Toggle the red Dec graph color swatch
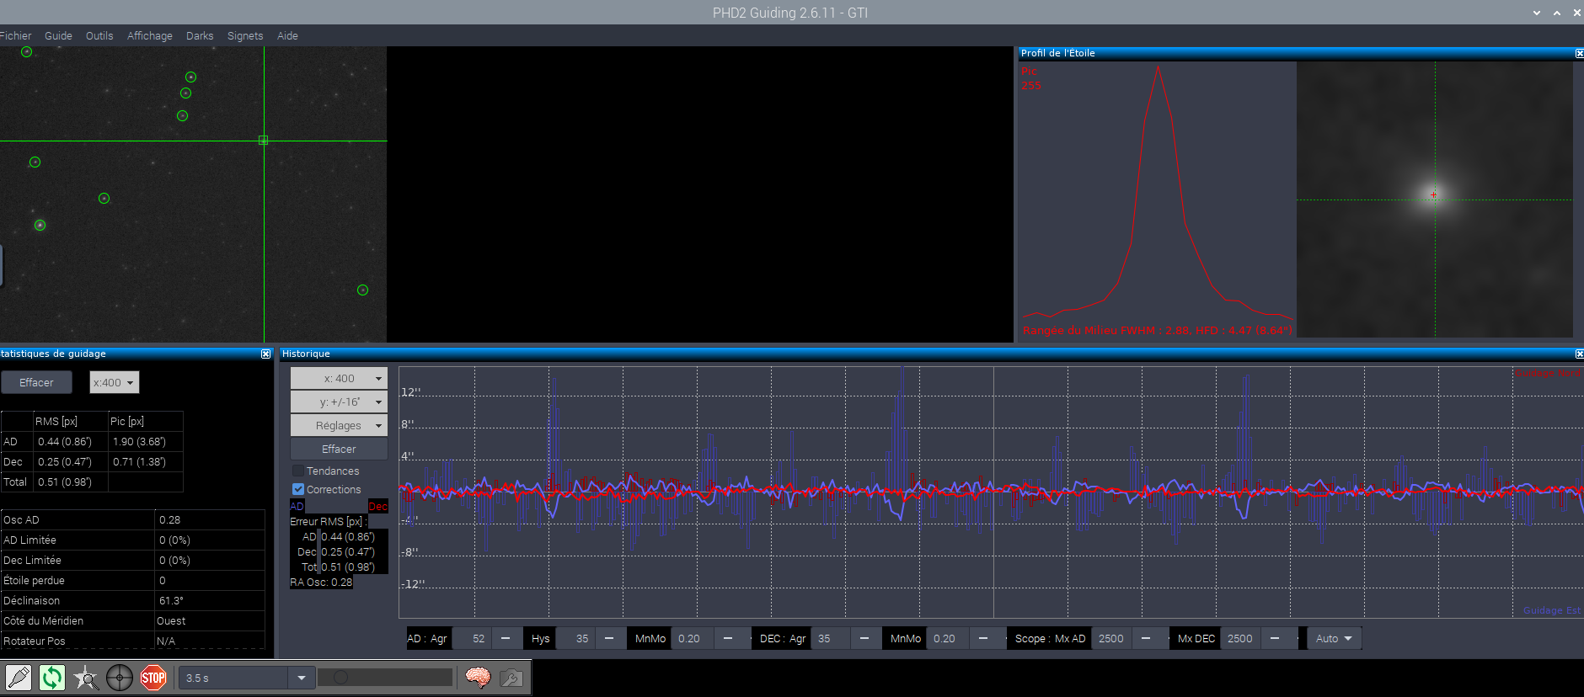The width and height of the screenshot is (1584, 697). click(x=377, y=506)
